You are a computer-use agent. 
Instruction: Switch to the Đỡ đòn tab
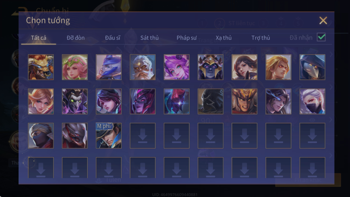pyautogui.click(x=76, y=38)
